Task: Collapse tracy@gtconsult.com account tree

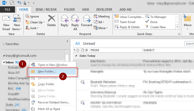Action: pyautogui.click(x=4, y=56)
